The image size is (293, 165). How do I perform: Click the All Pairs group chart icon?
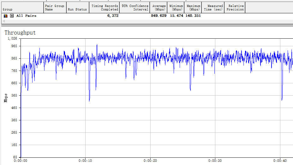5,16
